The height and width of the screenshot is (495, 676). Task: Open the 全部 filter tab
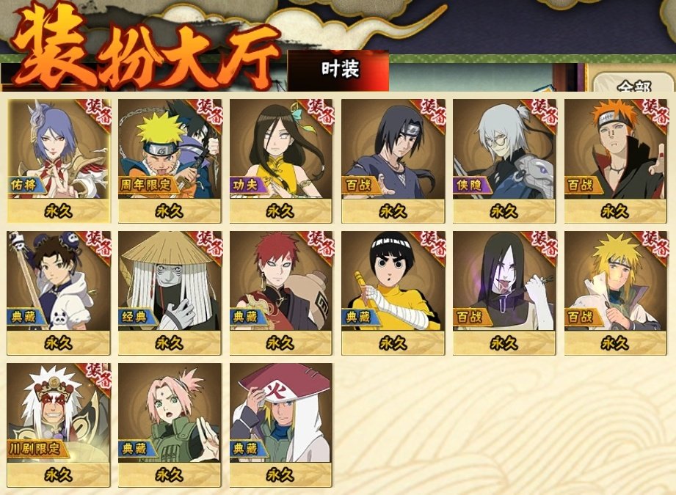coord(633,83)
